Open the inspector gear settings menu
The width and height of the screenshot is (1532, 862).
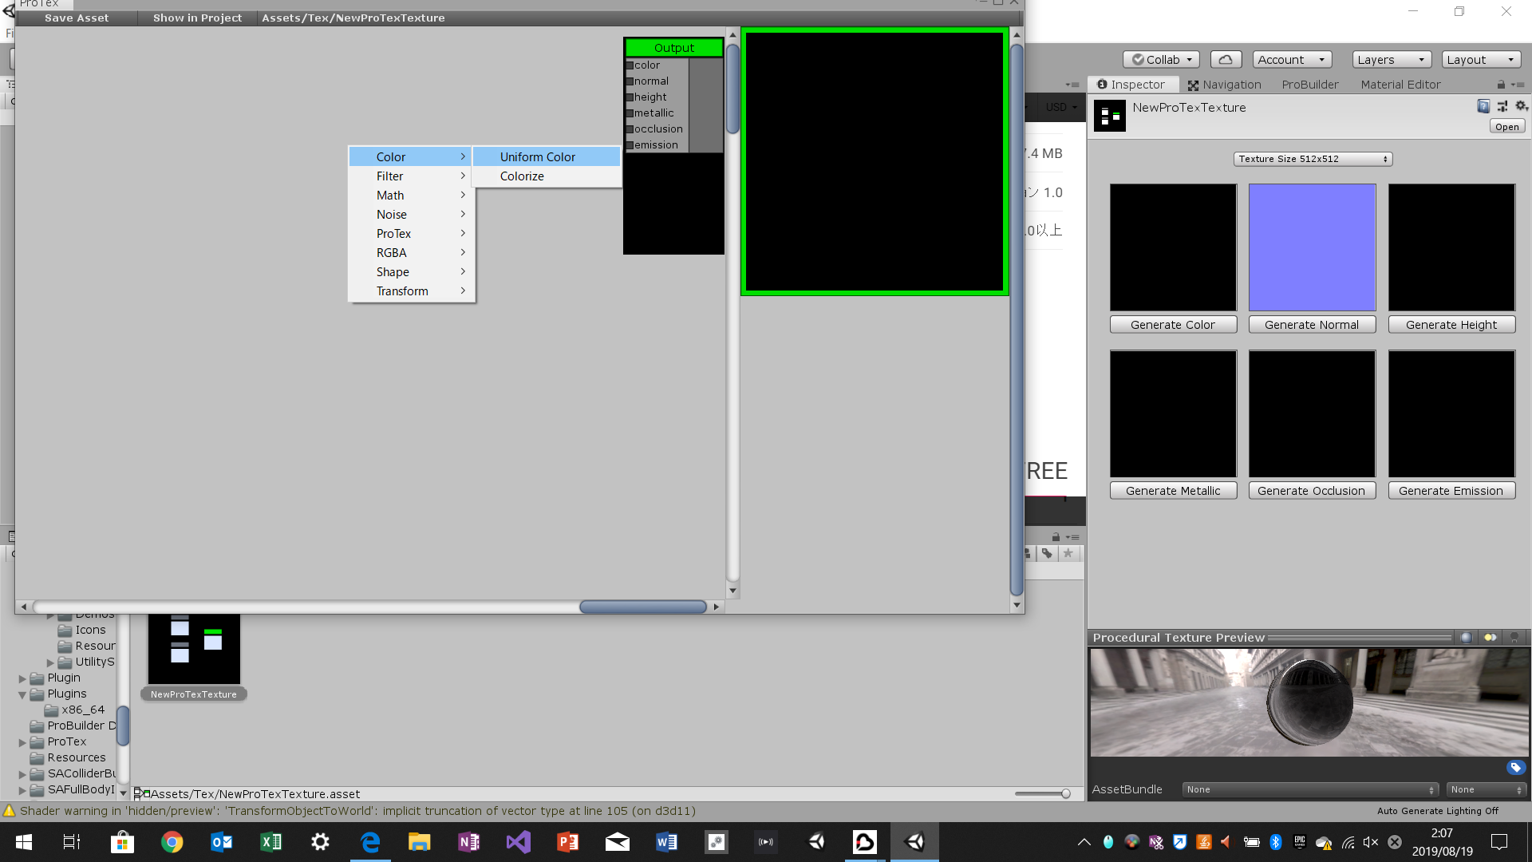tap(1521, 106)
